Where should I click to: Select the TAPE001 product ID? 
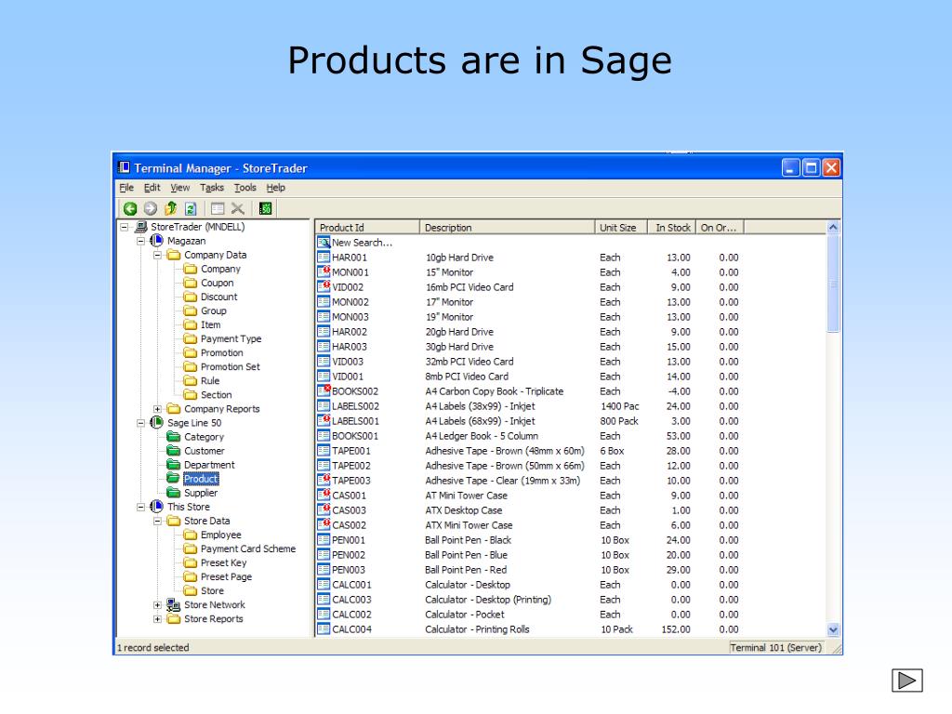point(350,451)
